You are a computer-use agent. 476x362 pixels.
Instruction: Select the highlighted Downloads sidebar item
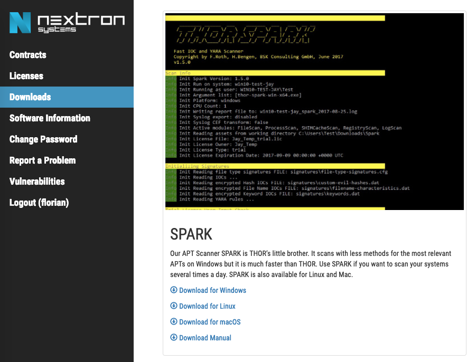tap(30, 97)
